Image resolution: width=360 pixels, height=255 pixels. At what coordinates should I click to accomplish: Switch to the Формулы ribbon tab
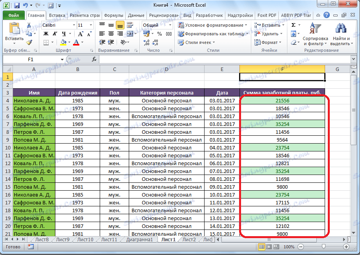point(114,16)
